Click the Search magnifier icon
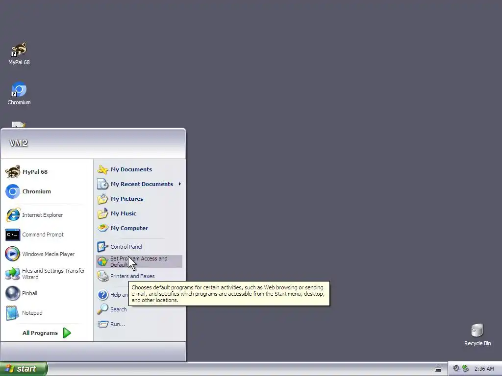 pyautogui.click(x=103, y=309)
